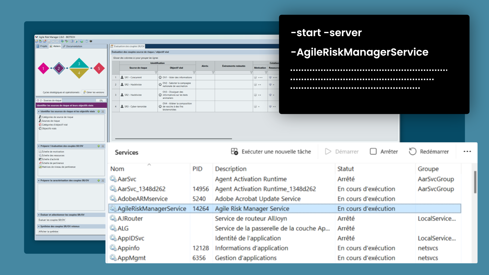The width and height of the screenshot is (489, 275).
Task: Click green plus in 'Identifier les sources' section
Action: (x=99, y=112)
